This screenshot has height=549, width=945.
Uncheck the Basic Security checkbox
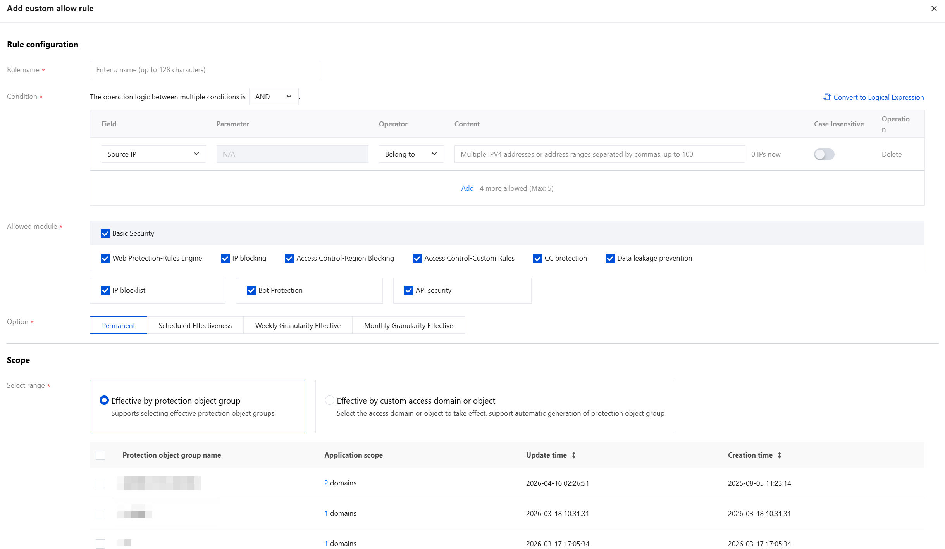(105, 233)
